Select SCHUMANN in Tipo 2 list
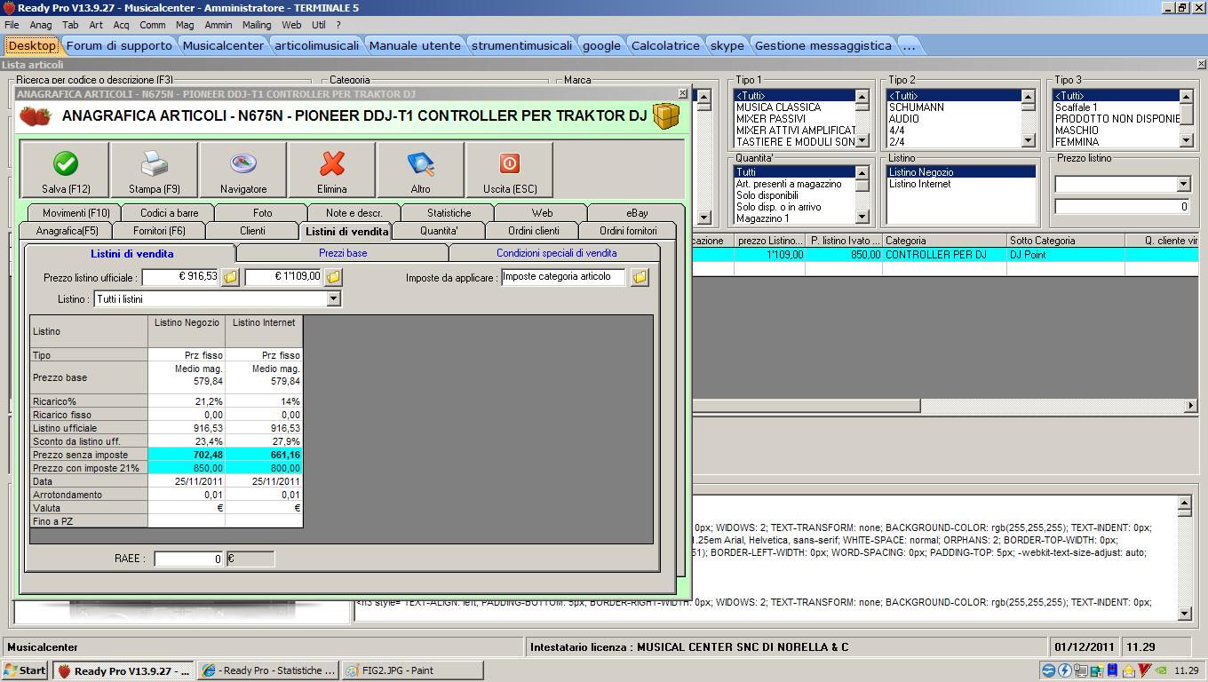This screenshot has width=1208, height=682. pyautogui.click(x=916, y=107)
